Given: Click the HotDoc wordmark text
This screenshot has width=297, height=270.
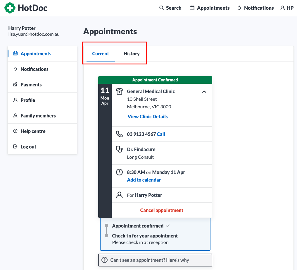Looking at the screenshot, I should [x=32, y=8].
